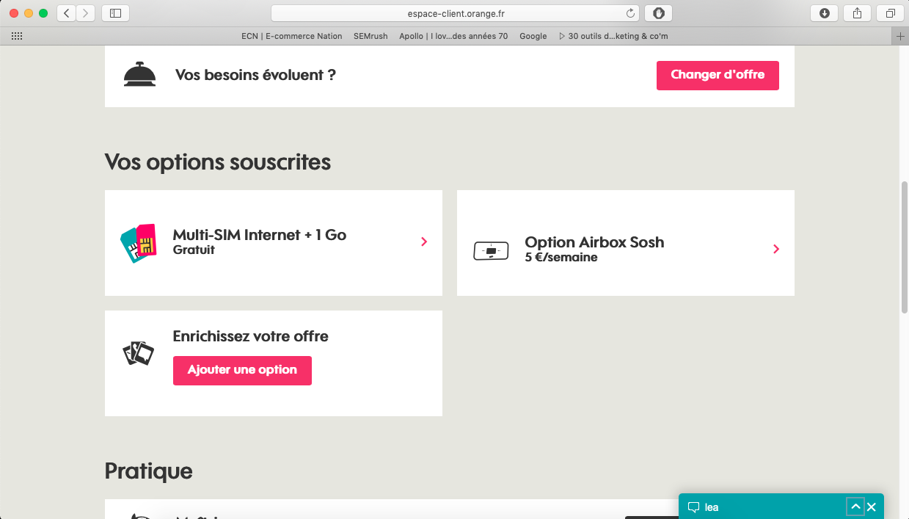Open the 30 outils marketing bookmark

tap(613, 36)
